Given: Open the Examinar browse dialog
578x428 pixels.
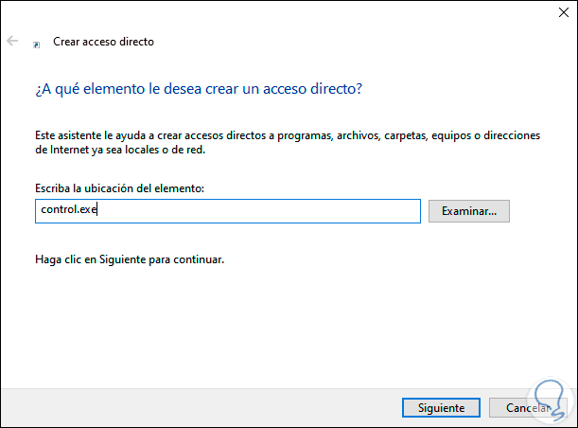Looking at the screenshot, I should coord(469,210).
